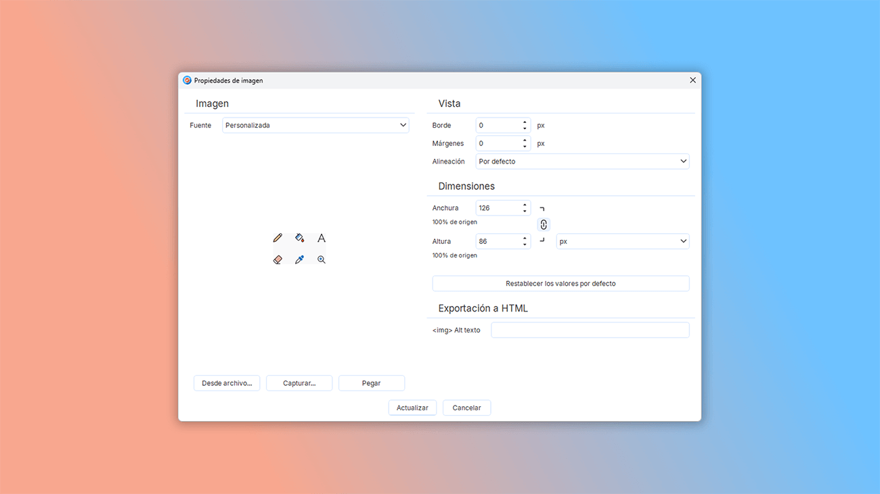The image size is (880, 494).
Task: Click the Alt texto input field
Action: [590, 330]
